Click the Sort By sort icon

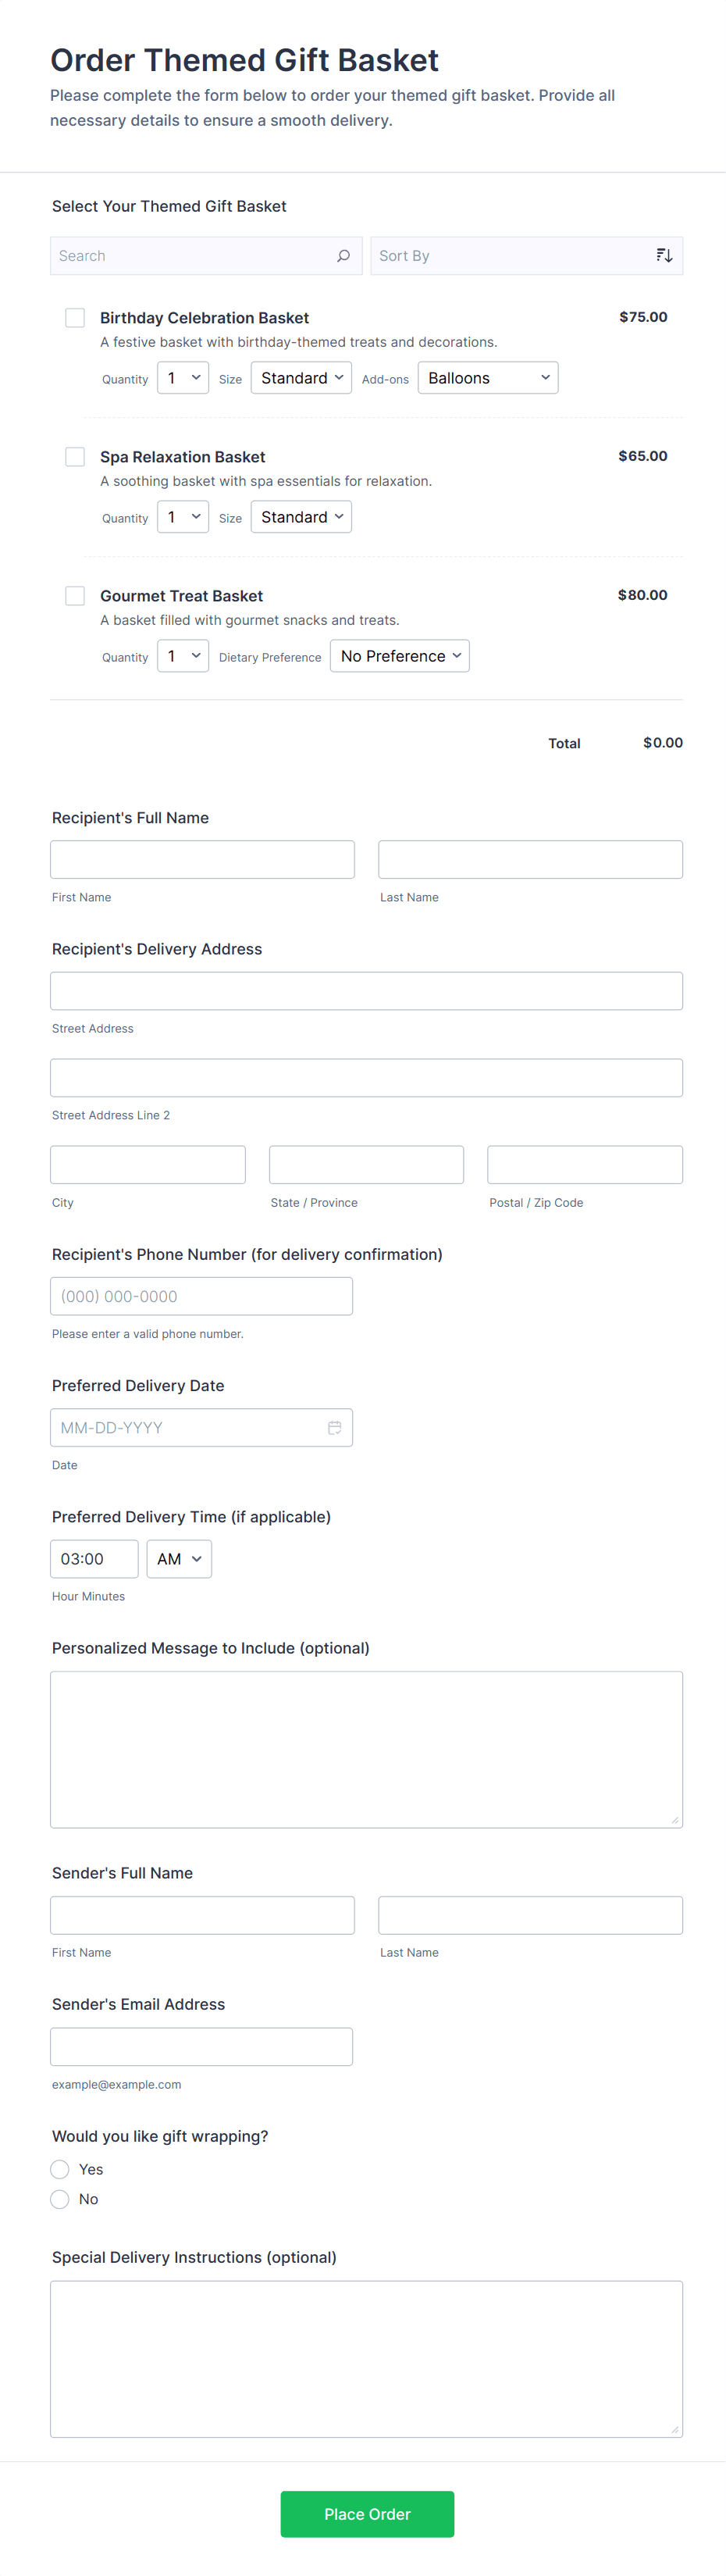[x=663, y=256]
